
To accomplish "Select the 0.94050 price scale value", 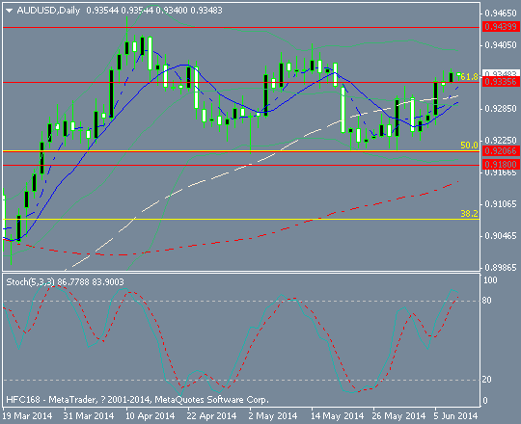I will [x=501, y=45].
